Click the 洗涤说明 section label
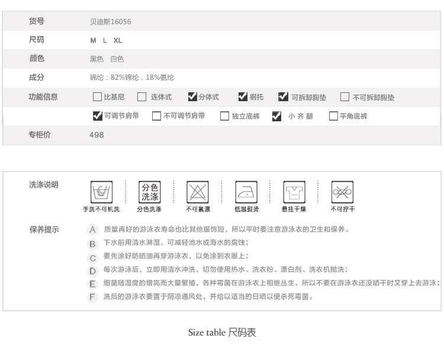The height and width of the screenshot is (345, 444). (44, 185)
